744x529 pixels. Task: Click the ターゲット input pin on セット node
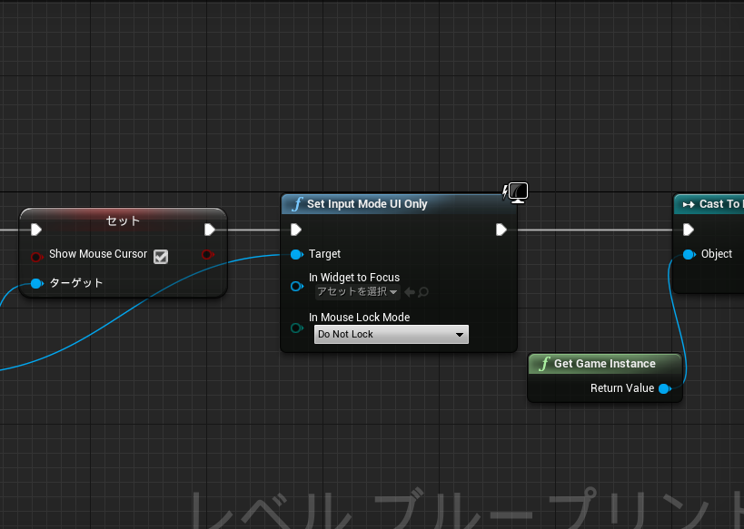coord(36,283)
